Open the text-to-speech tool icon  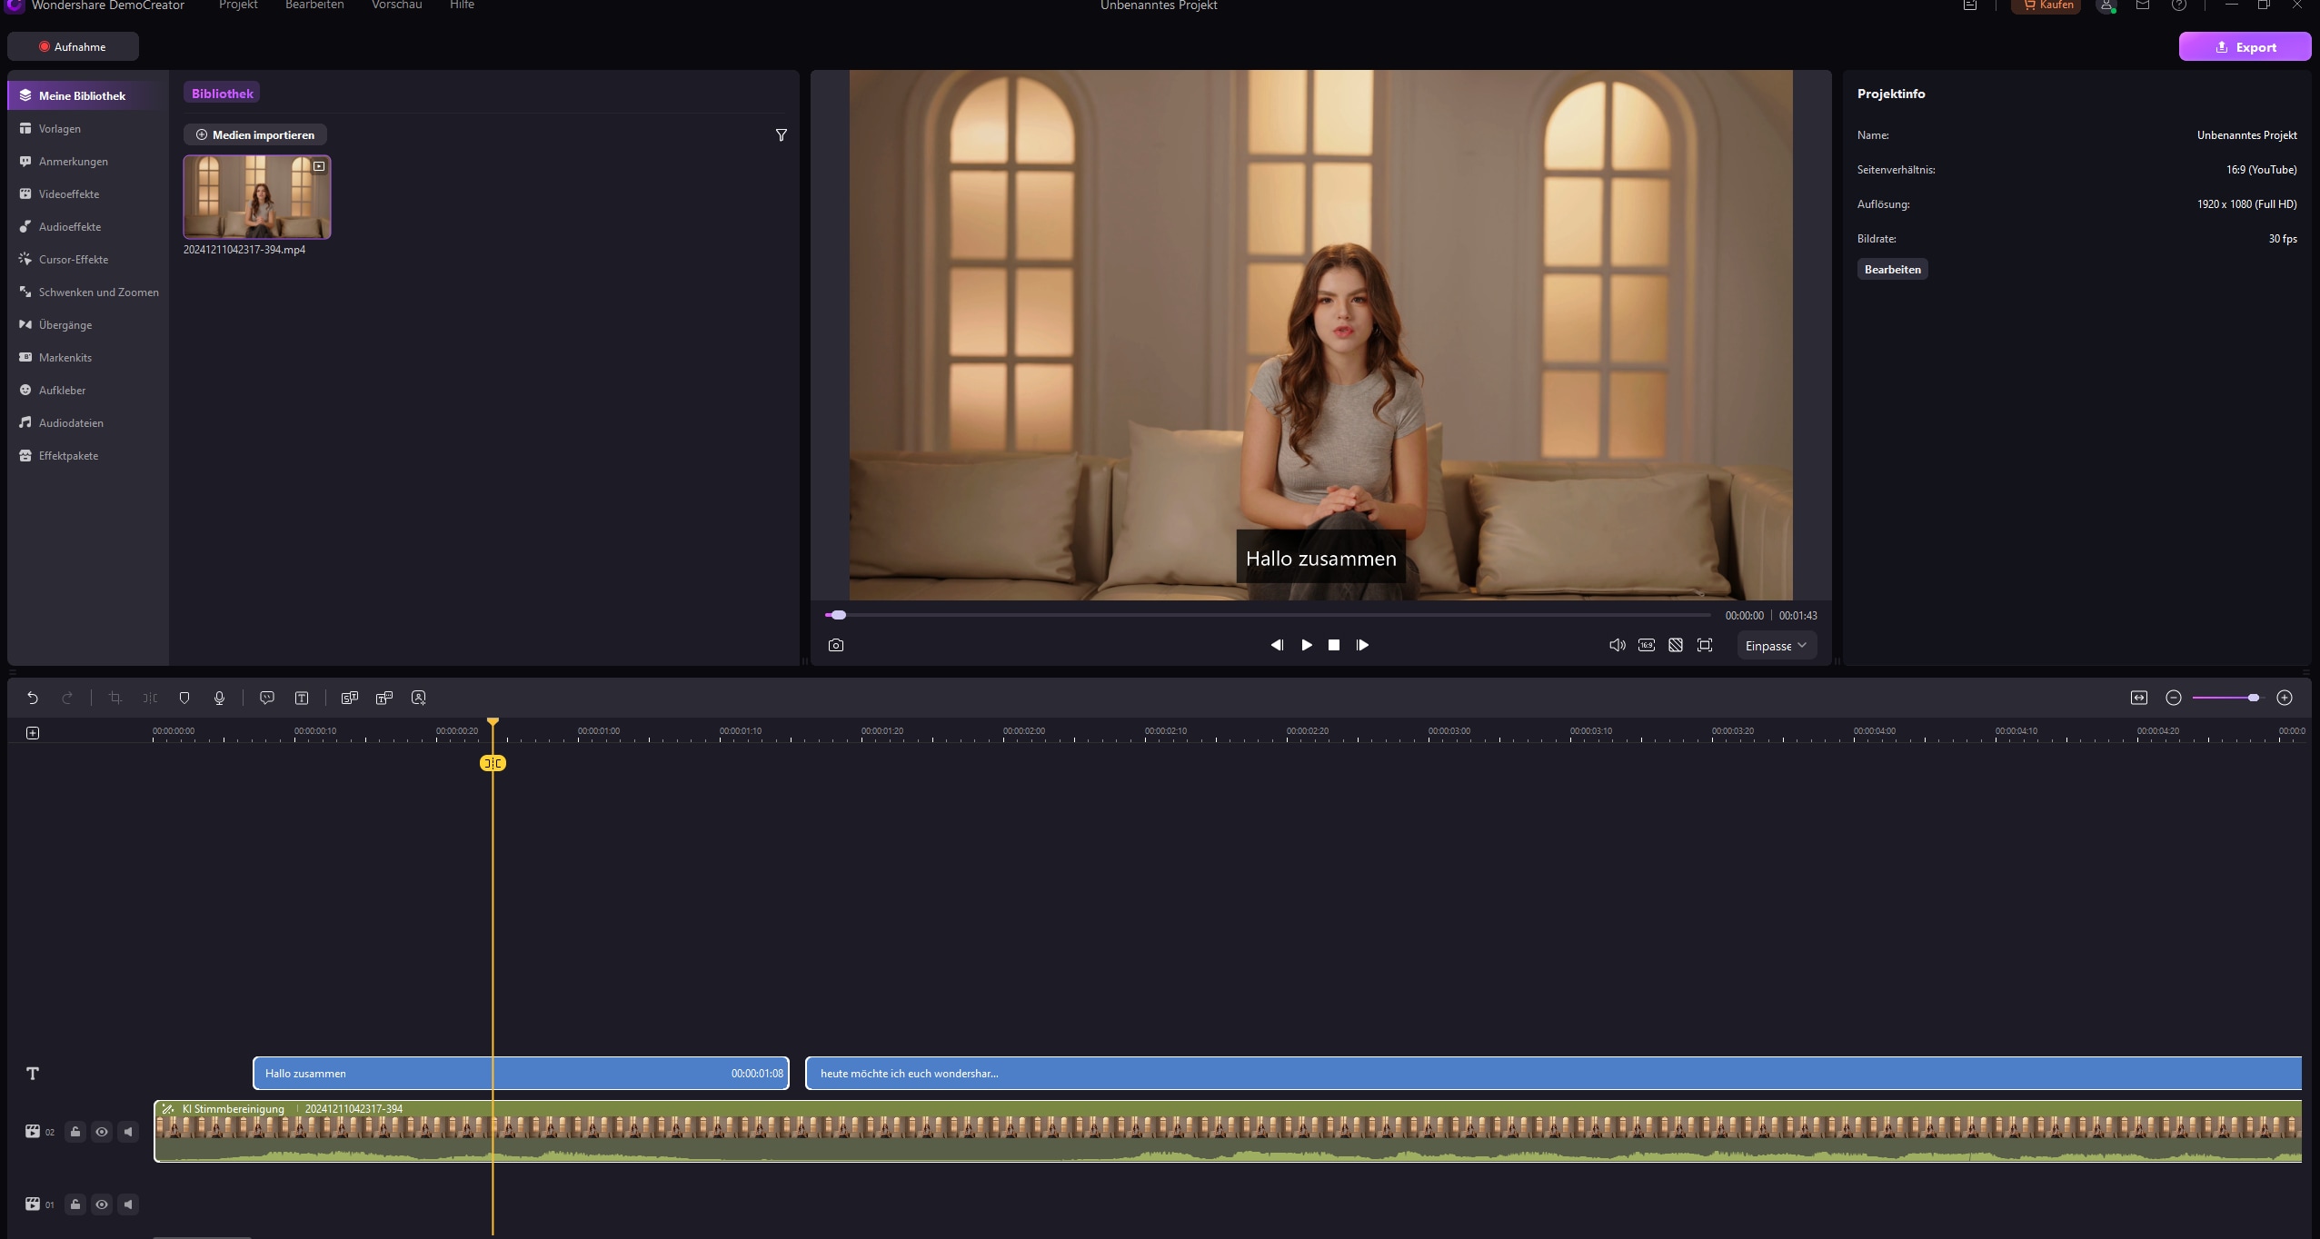384,698
